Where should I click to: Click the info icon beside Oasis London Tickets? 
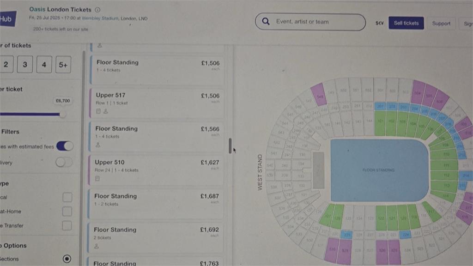[97, 10]
